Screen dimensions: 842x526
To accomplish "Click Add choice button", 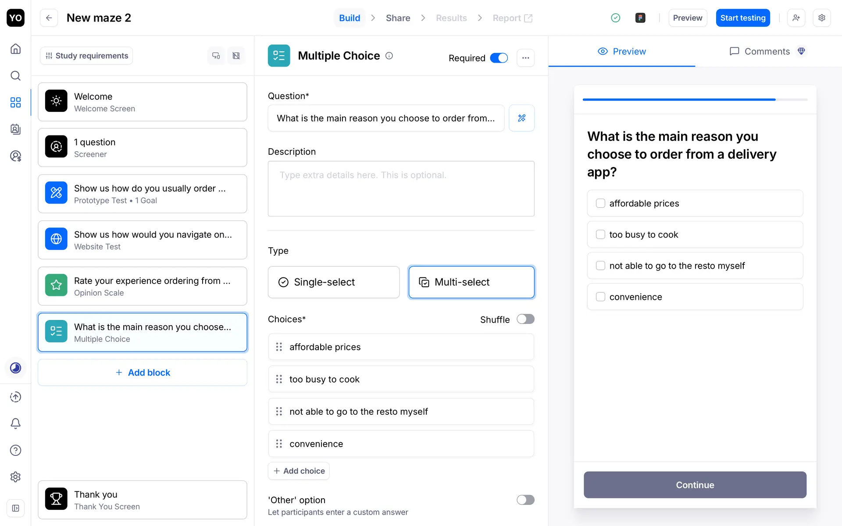I will click(x=299, y=471).
